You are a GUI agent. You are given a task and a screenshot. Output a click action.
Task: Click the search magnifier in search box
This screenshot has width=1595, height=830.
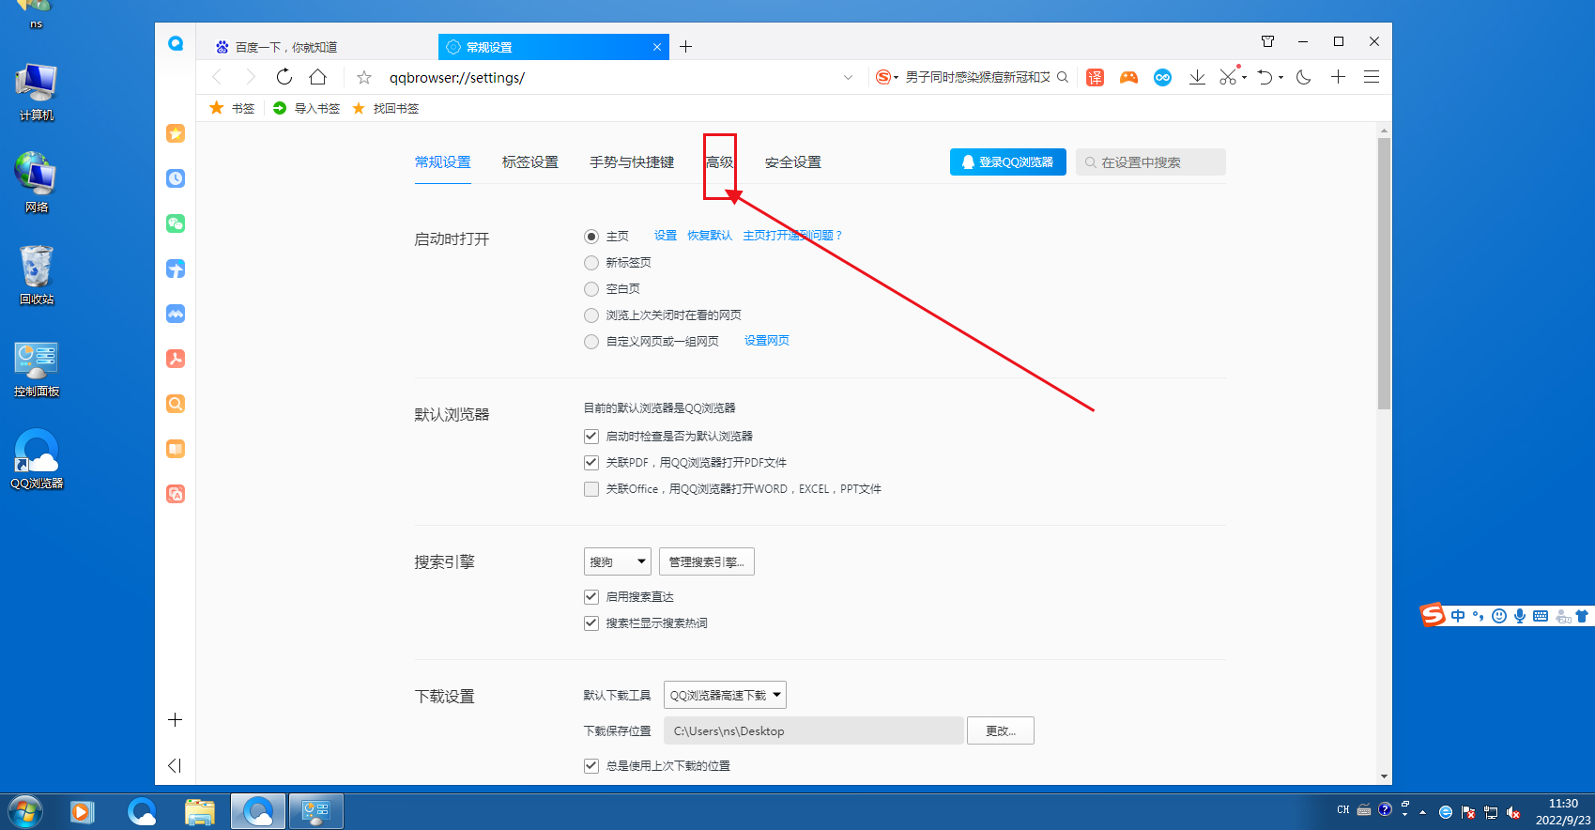click(x=1063, y=77)
